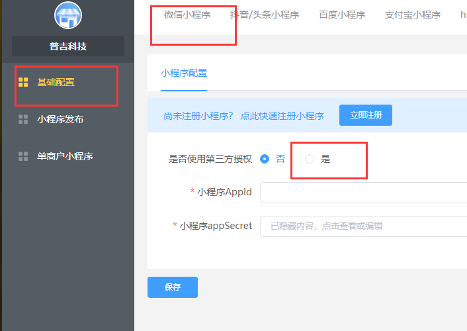Click the 尚未注册小程序? text
Screen dimensions: 467x331
click(x=198, y=116)
